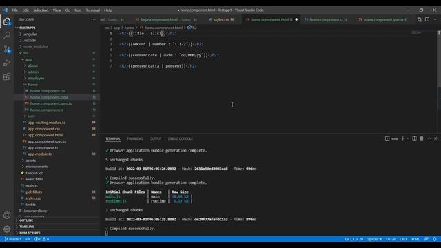Image resolution: width=441 pixels, height=248 pixels.
Task: Open index.html file
Action: pyautogui.click(x=34, y=179)
